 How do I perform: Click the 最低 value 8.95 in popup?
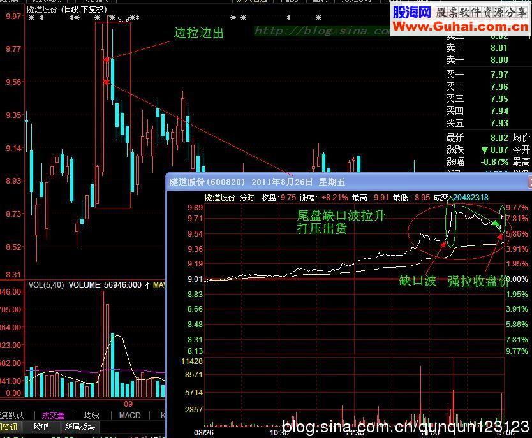pos(422,197)
